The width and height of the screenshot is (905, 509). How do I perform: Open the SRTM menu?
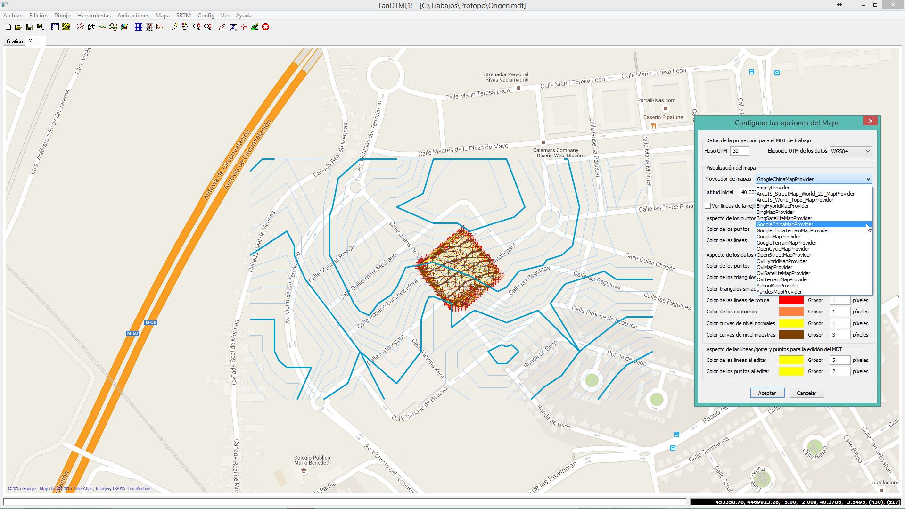pos(183,16)
